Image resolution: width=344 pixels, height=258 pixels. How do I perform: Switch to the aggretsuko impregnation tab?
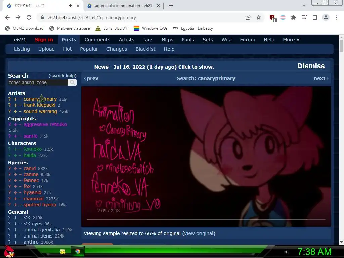click(x=124, y=6)
